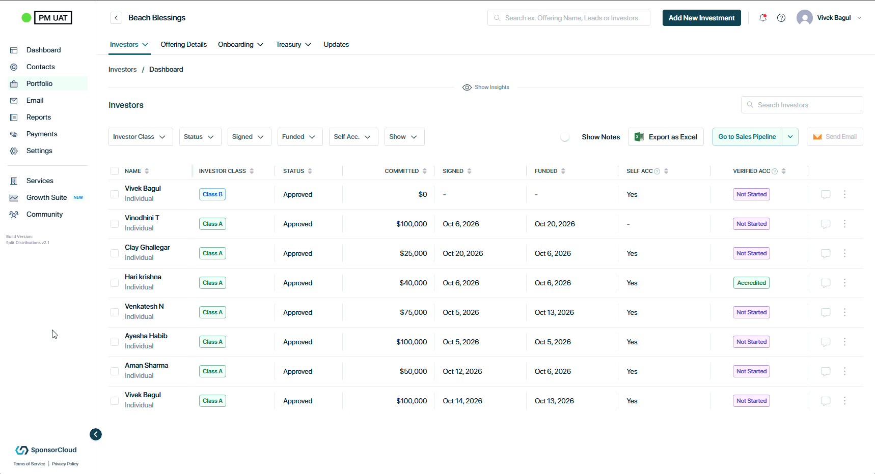This screenshot has height=474, width=875.
Task: Expand the Sales Pipeline arrow dropdown
Action: [x=790, y=137]
